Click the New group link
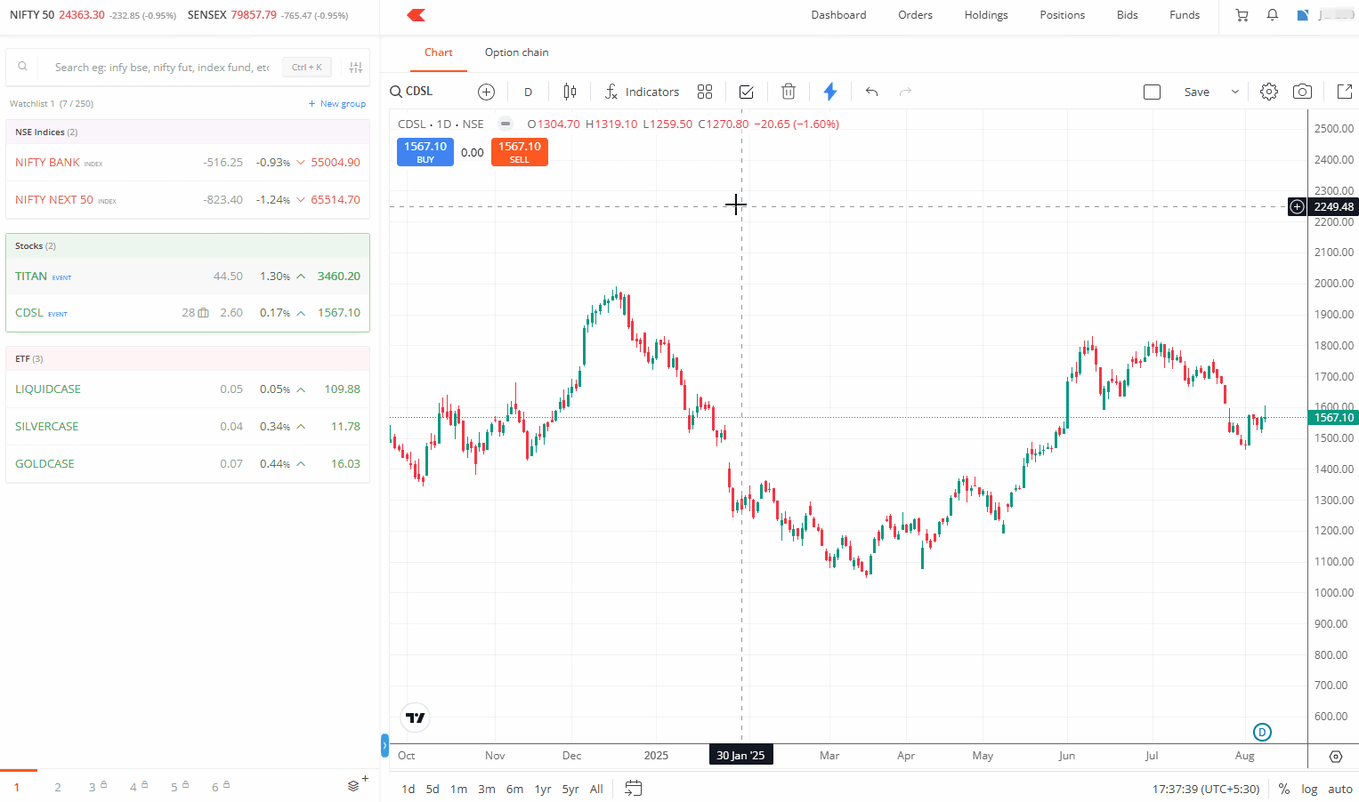The height and width of the screenshot is (802, 1359). [x=337, y=104]
